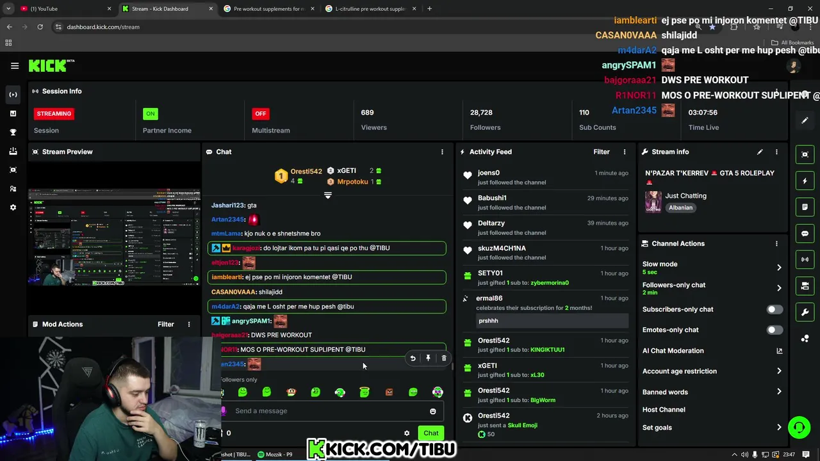This screenshot has height=461, width=820.
Task: Click the lightning bolt widget button
Action: point(805,181)
